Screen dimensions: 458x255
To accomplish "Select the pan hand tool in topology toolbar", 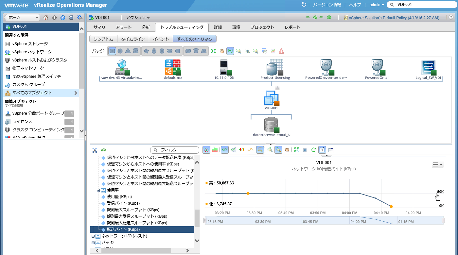I will coord(222,51).
